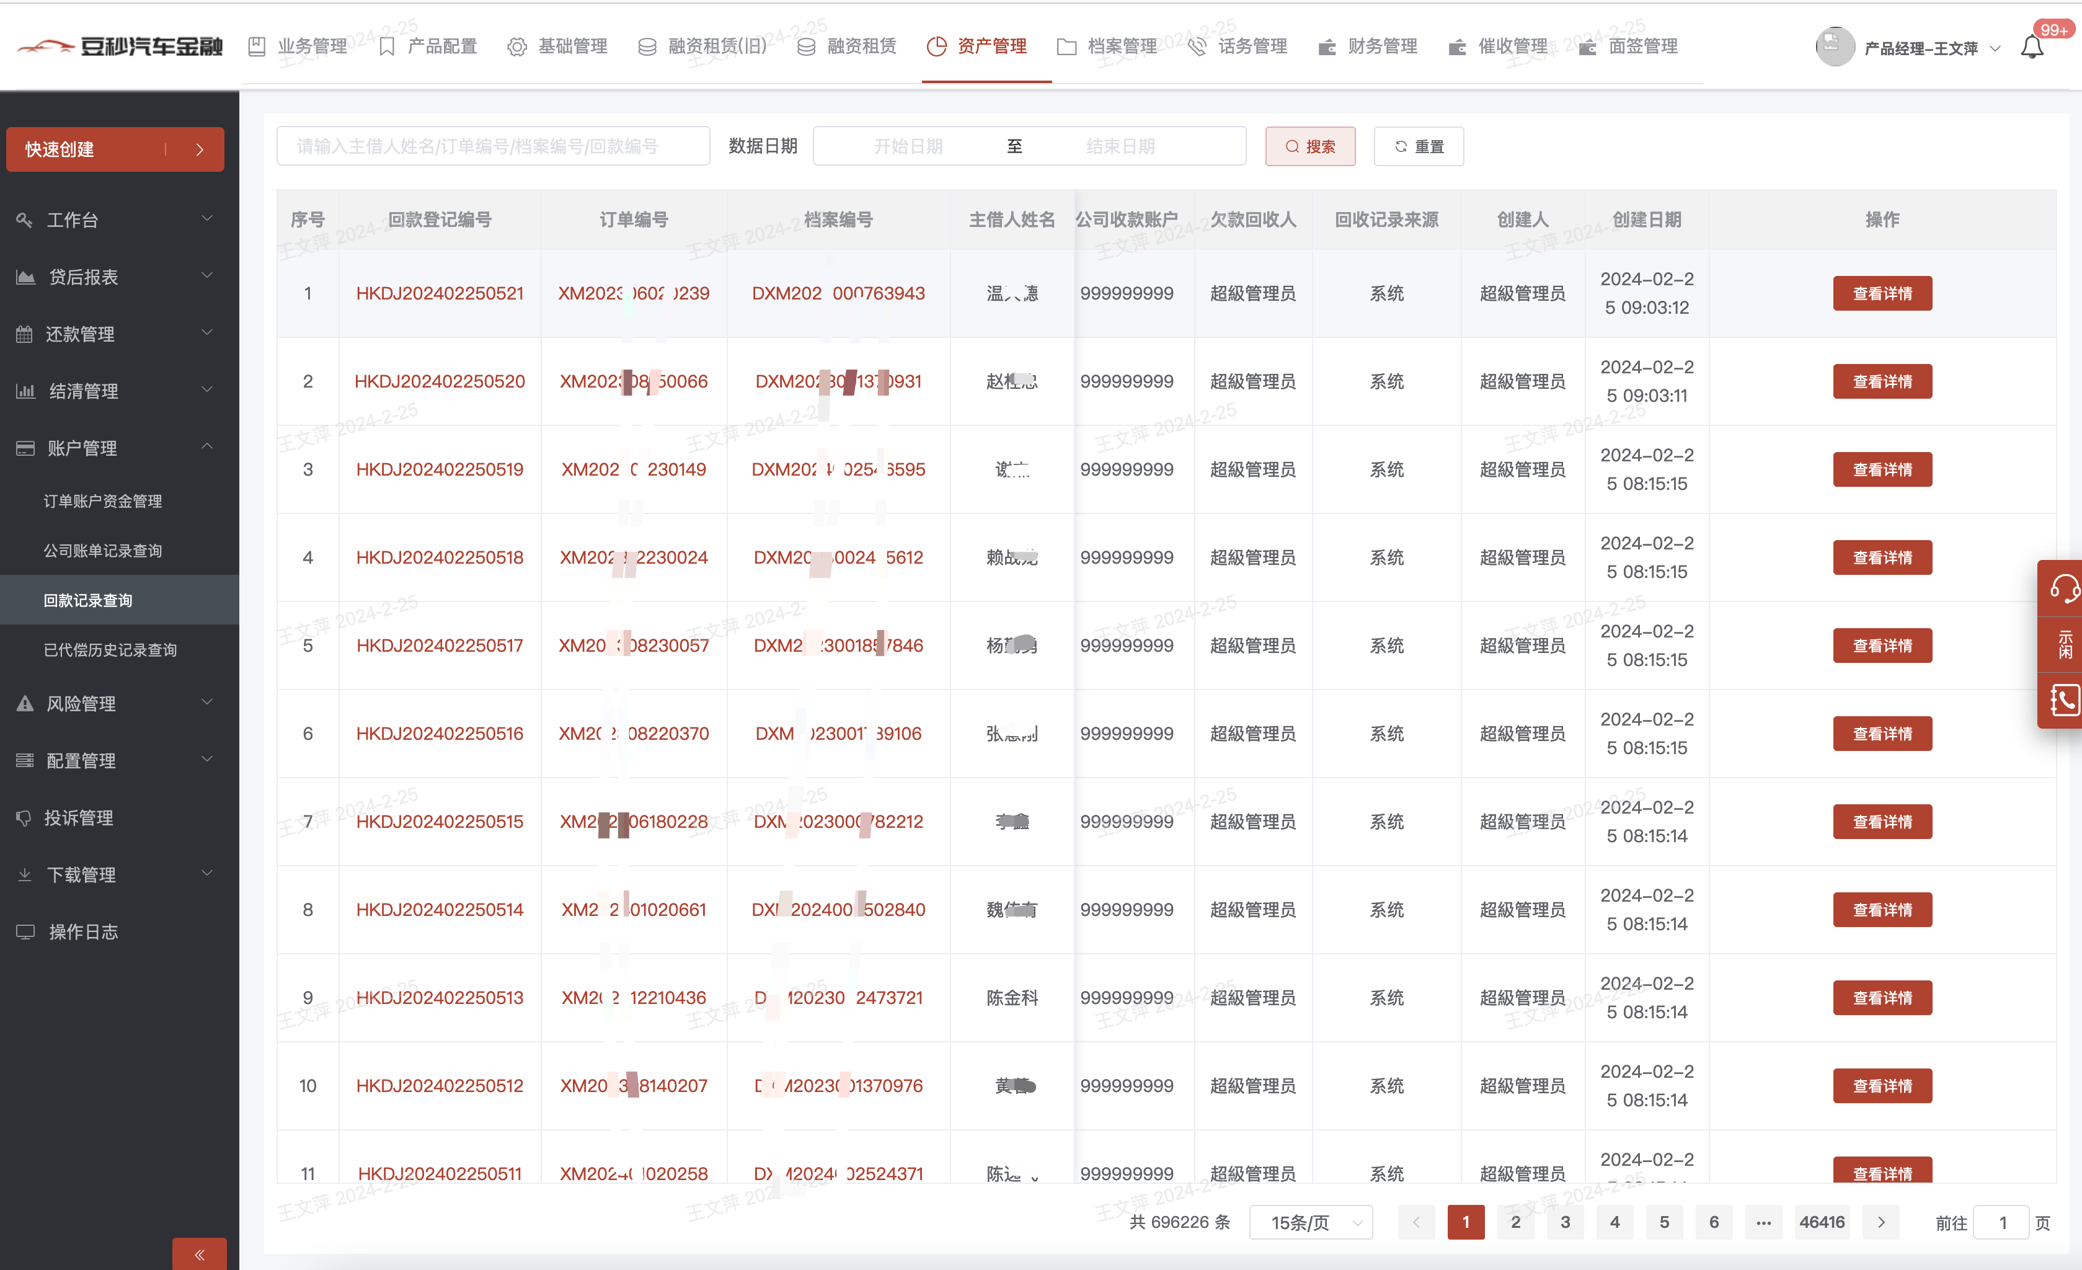Open order link HKDJ202402250521

pos(440,293)
